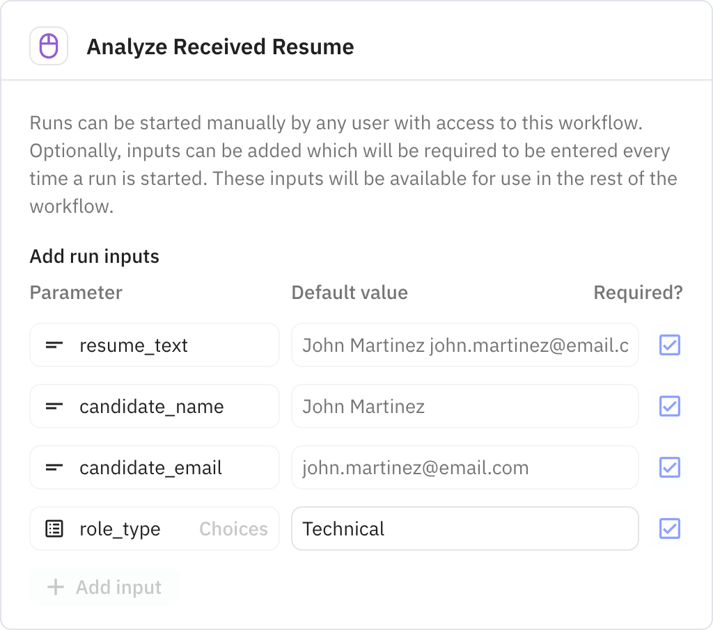713x630 pixels.
Task: Open the Choices selector on role_type
Action: point(233,528)
